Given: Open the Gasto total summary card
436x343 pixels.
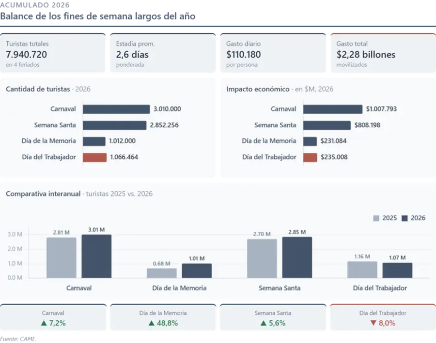Looking at the screenshot, I should point(383,53).
